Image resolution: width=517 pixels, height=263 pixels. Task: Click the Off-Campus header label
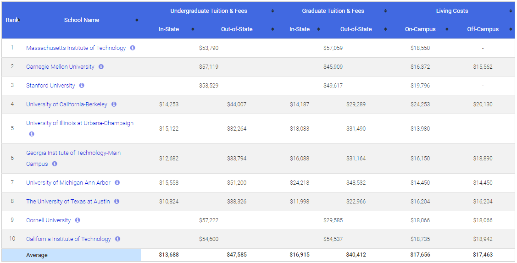point(483,29)
